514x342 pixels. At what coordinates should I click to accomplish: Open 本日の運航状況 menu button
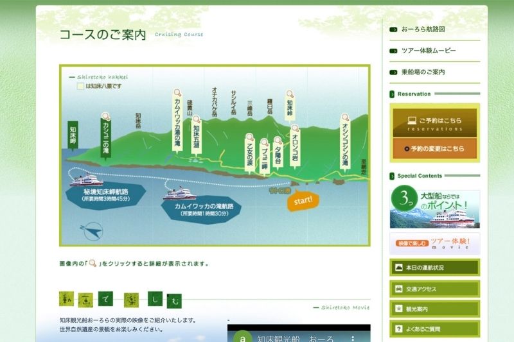click(435, 268)
